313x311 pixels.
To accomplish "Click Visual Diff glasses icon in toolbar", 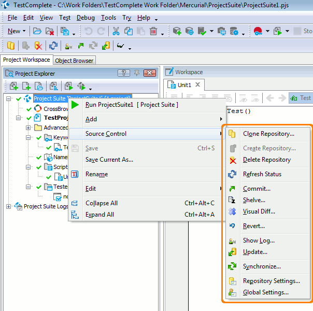I will tap(120, 46).
